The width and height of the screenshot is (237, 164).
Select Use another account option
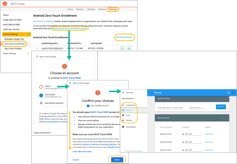point(54,103)
